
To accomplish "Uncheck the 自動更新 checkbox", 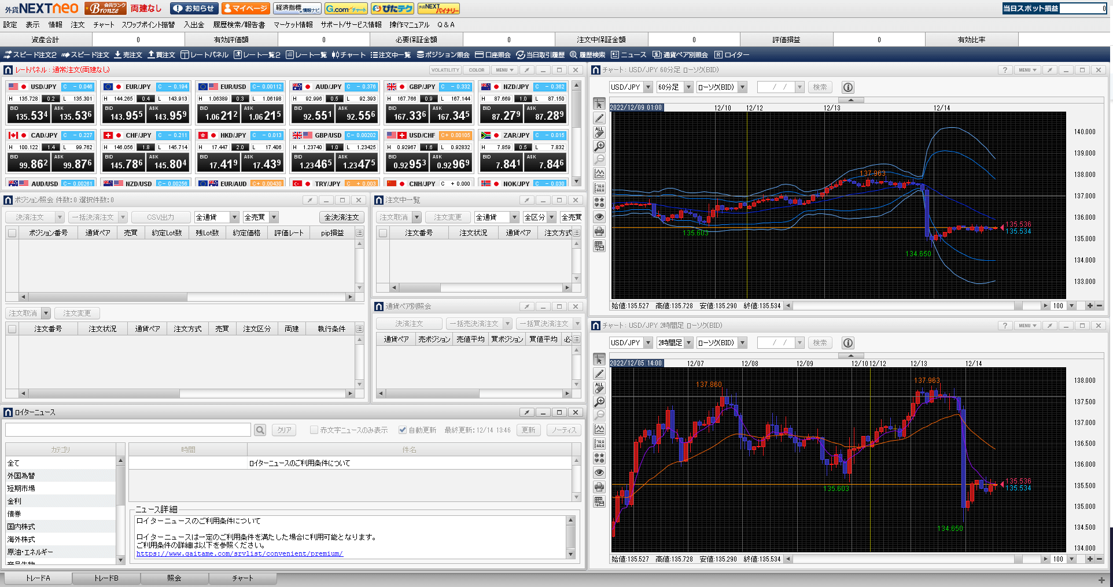I will (x=403, y=430).
